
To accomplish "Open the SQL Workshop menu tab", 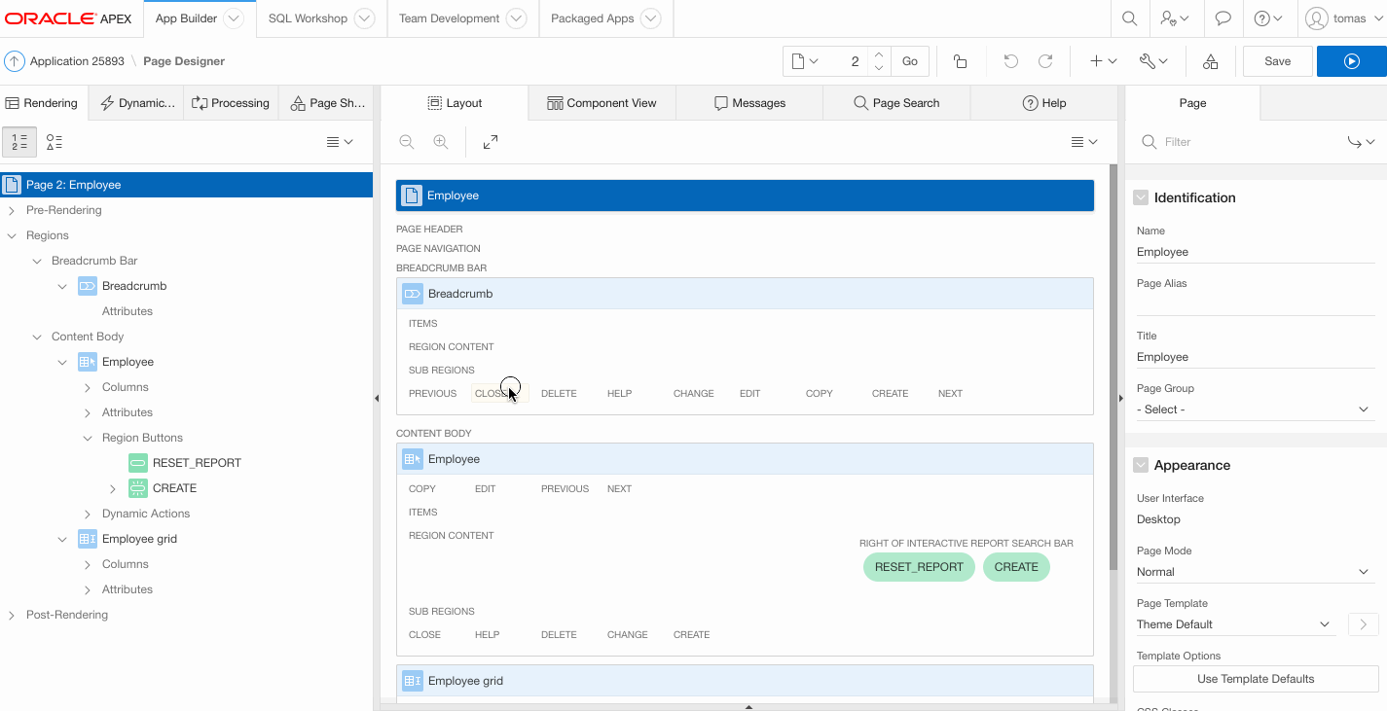I will click(320, 18).
